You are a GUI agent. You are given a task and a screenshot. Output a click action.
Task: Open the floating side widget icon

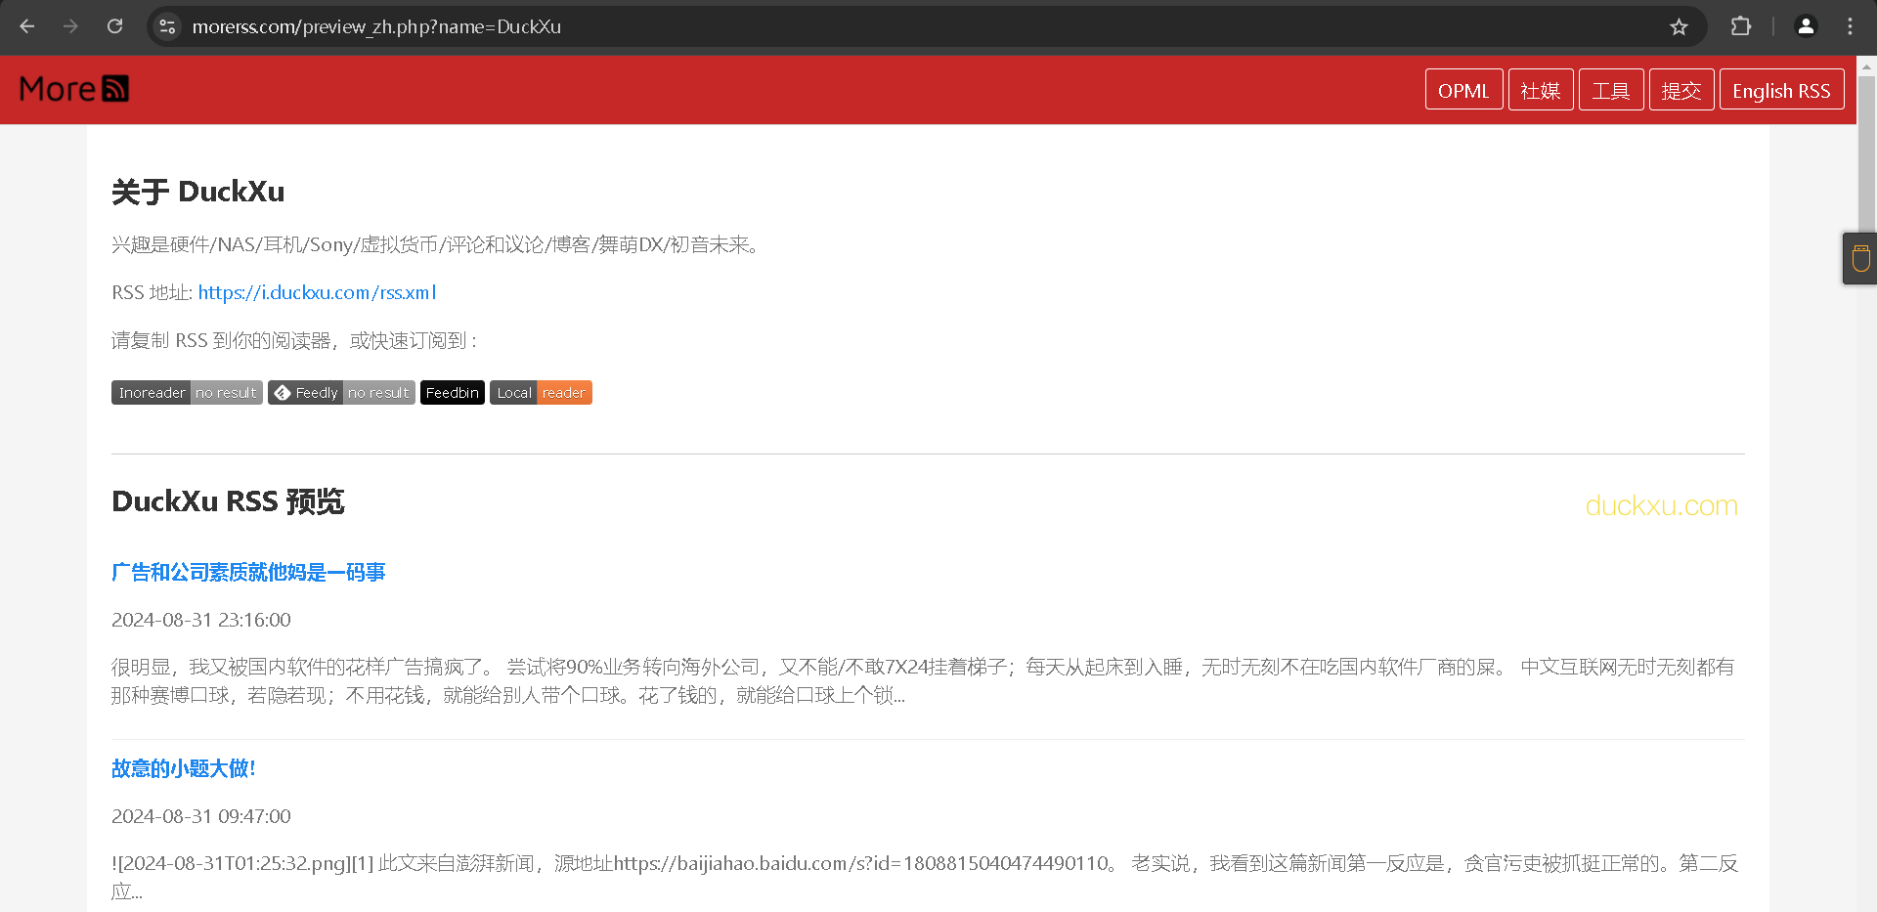point(1860,259)
